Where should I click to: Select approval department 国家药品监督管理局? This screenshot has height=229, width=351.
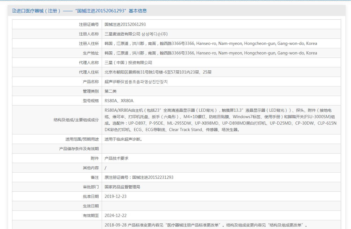(122, 187)
